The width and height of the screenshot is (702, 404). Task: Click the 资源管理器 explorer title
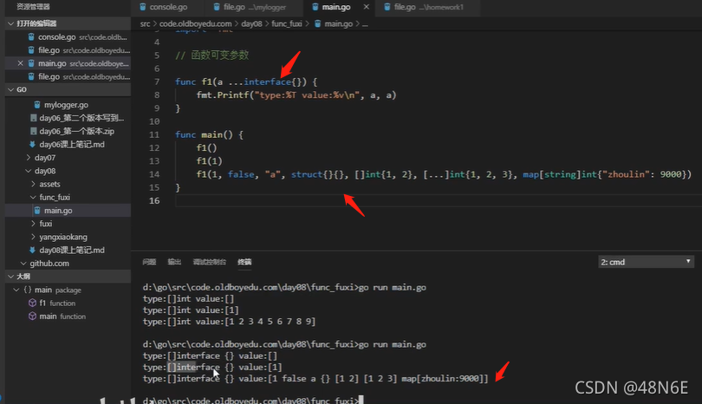(x=33, y=7)
